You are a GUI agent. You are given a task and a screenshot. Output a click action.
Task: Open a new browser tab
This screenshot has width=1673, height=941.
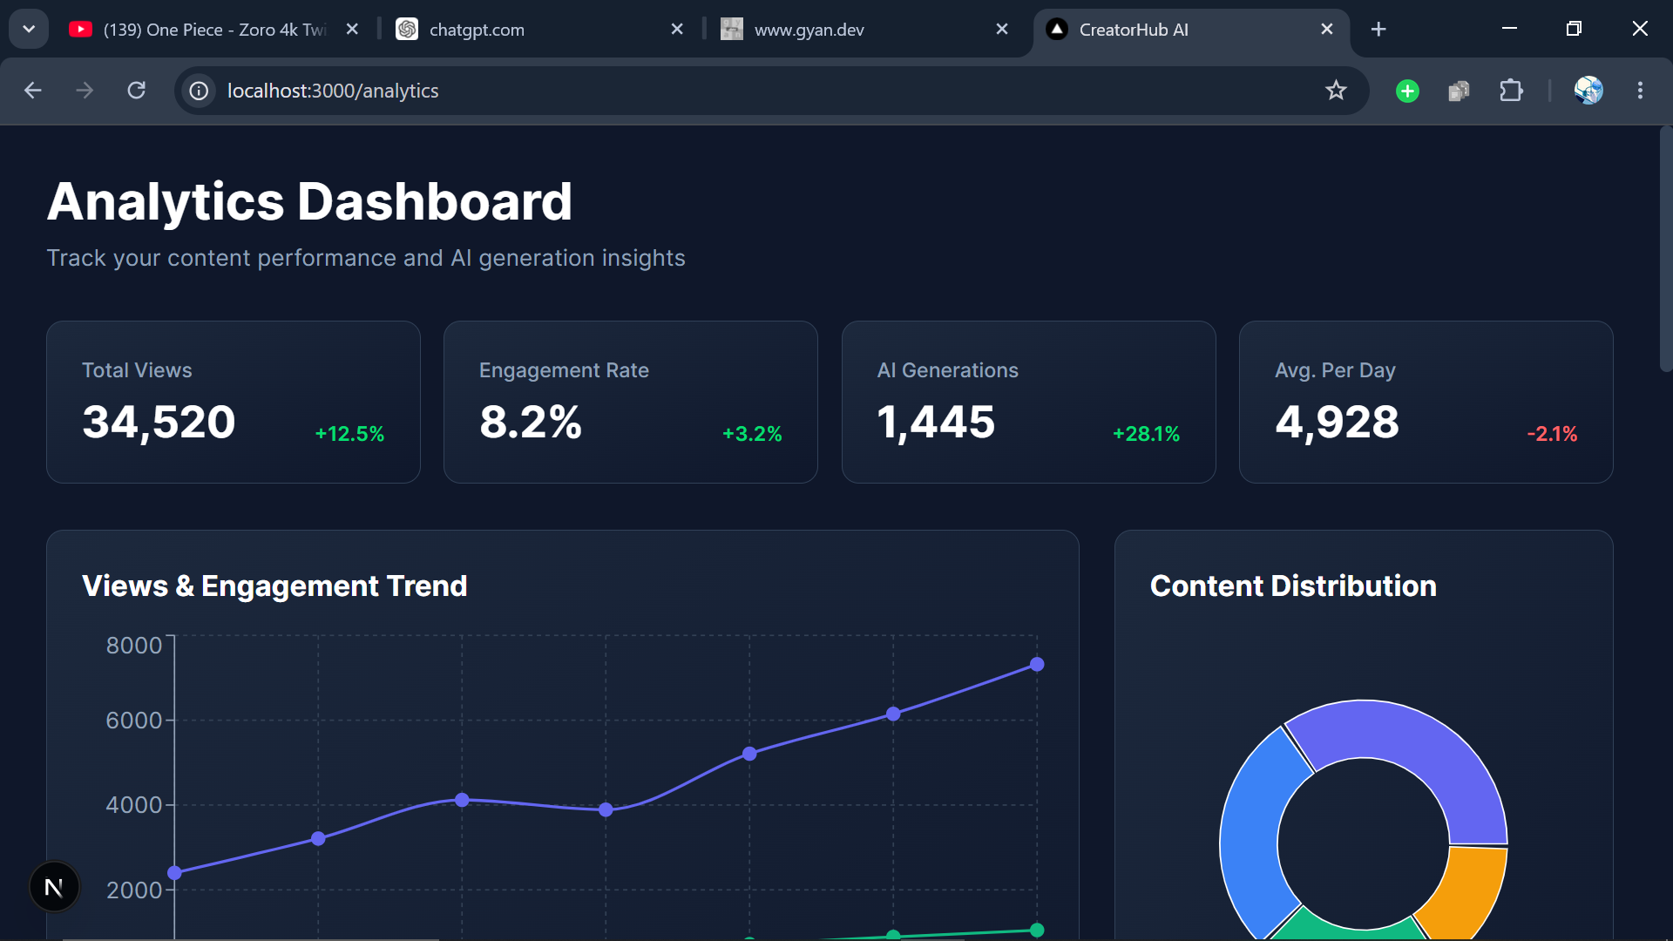[1378, 30]
